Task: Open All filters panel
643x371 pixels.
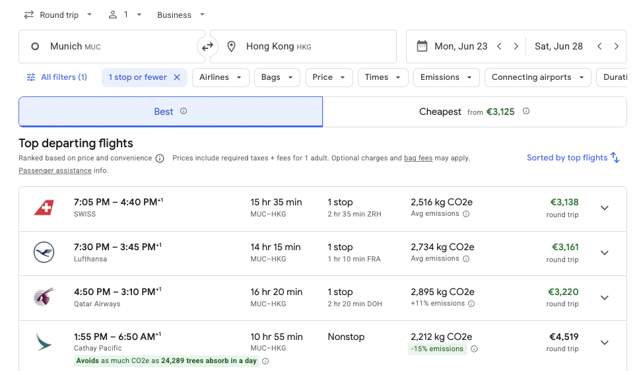Action: point(57,77)
